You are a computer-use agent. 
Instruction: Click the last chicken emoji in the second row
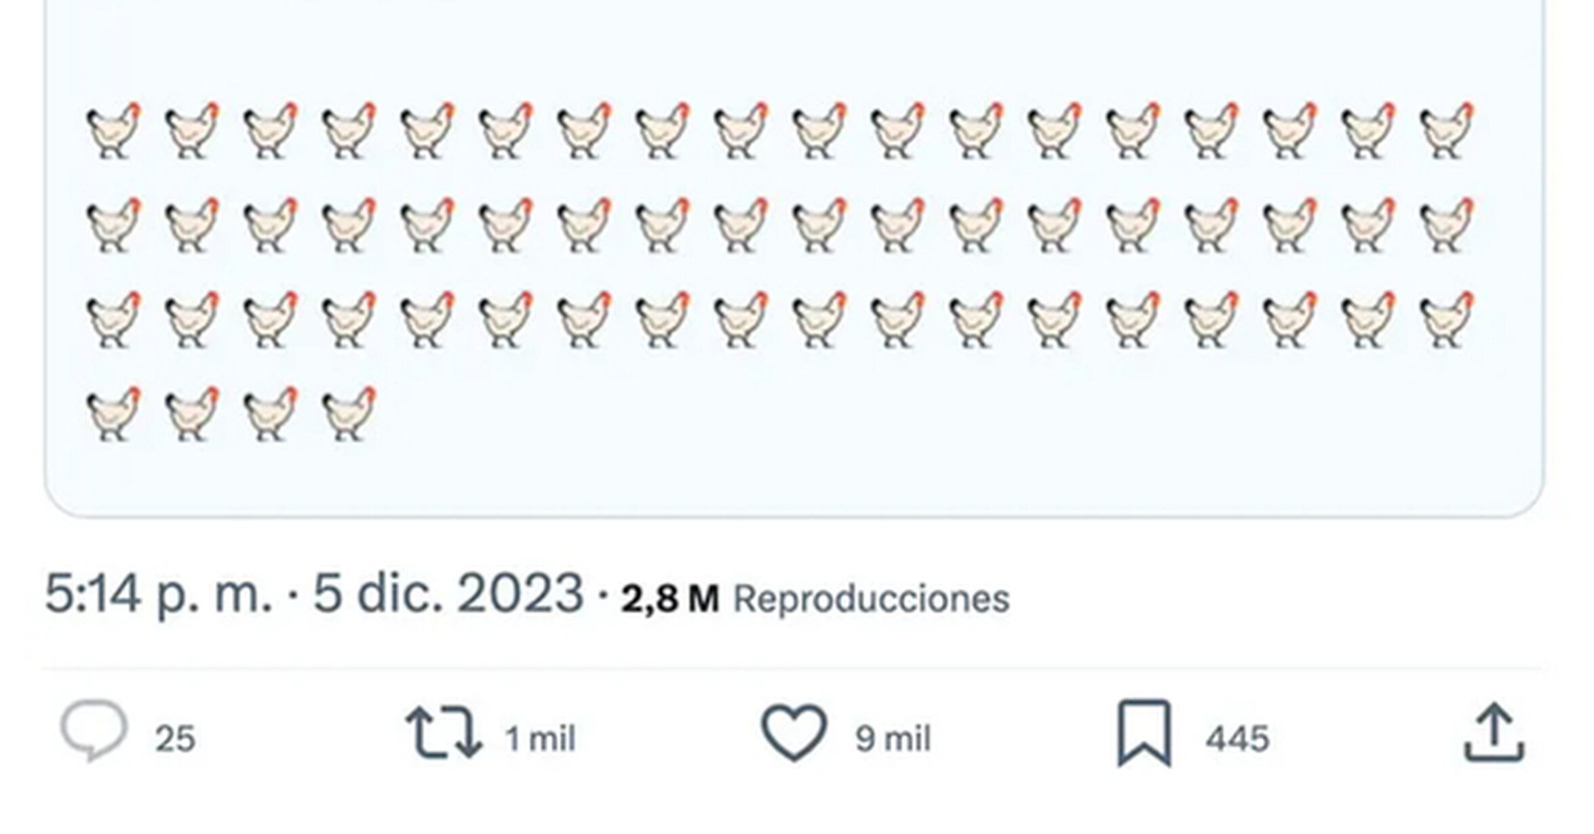pos(1447,225)
